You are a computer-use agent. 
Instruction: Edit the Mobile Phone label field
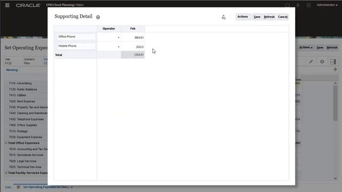tap(75, 46)
